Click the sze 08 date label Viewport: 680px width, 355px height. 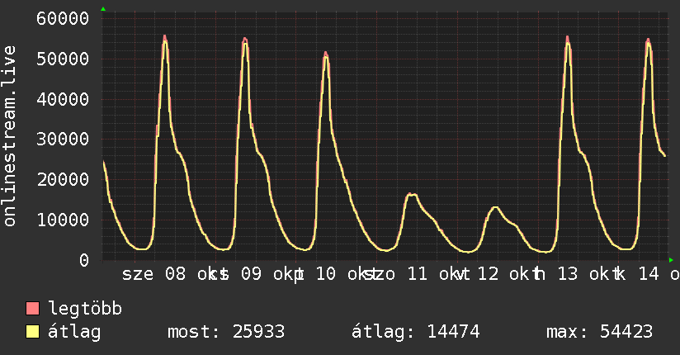[x=153, y=274]
